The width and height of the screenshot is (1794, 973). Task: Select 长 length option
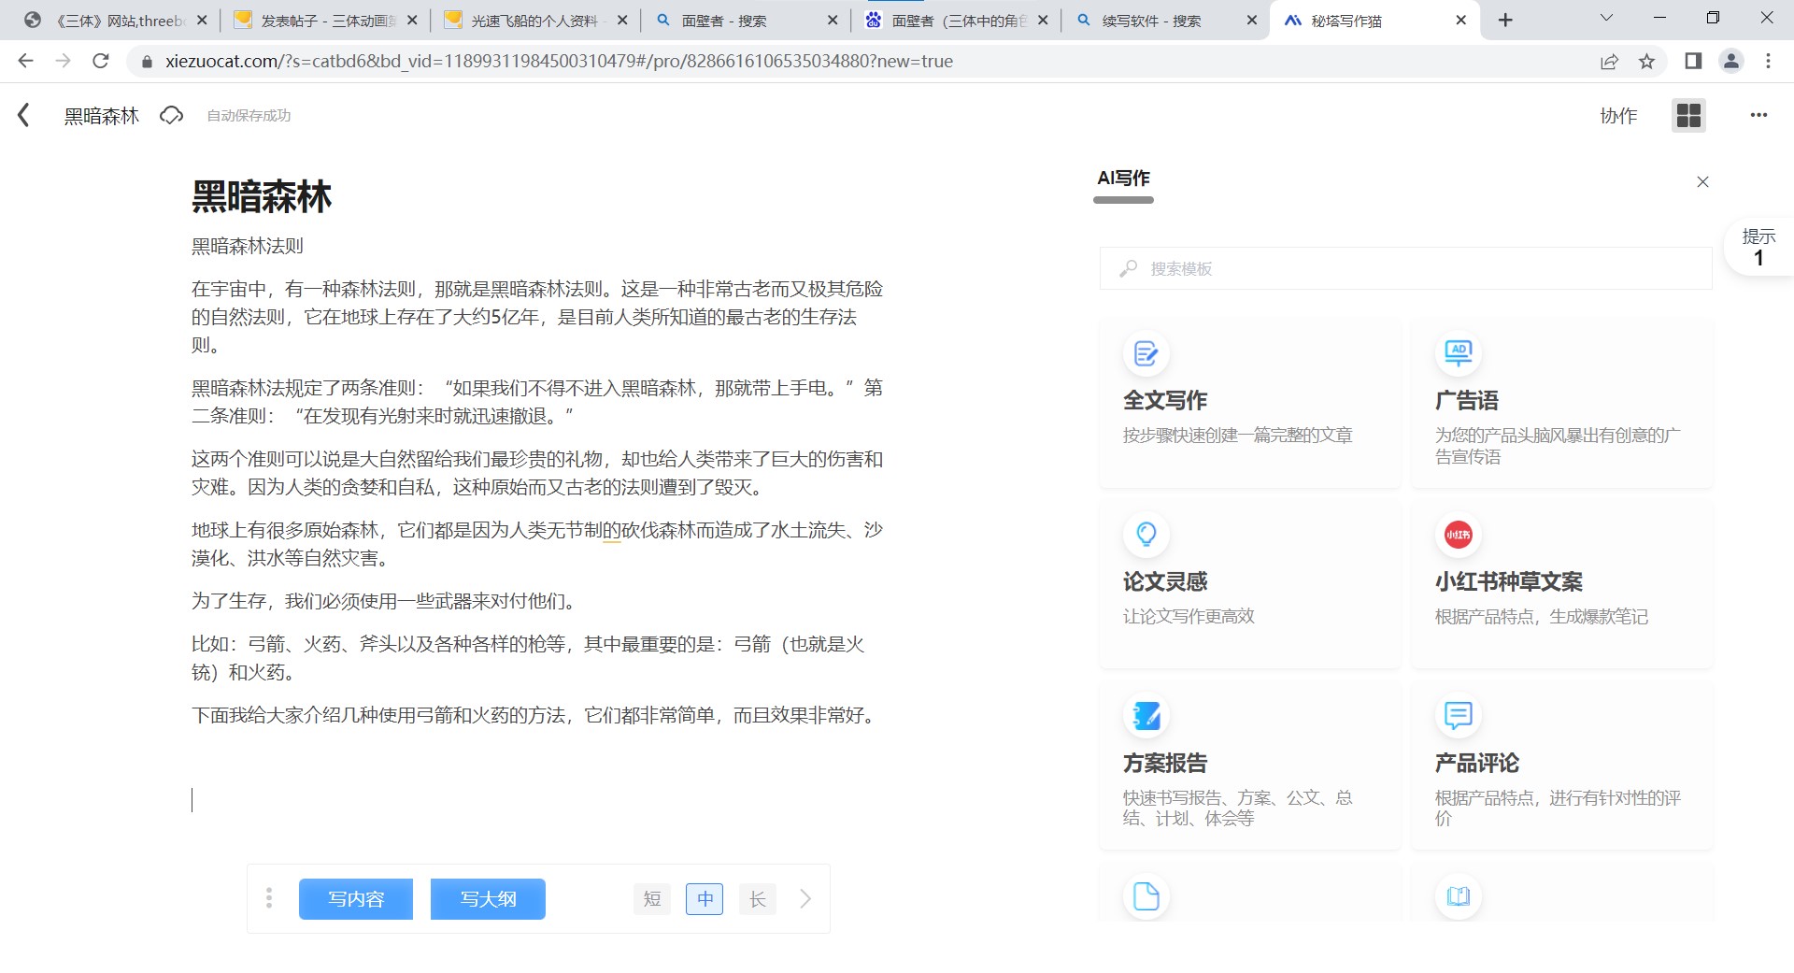click(758, 898)
